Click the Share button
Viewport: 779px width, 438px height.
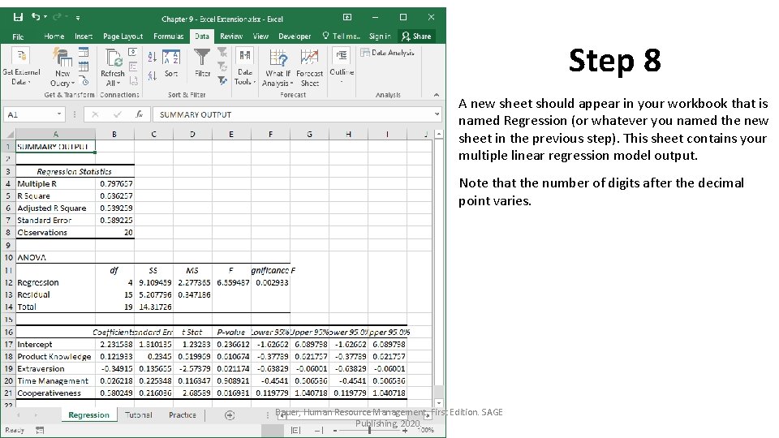tap(416, 36)
